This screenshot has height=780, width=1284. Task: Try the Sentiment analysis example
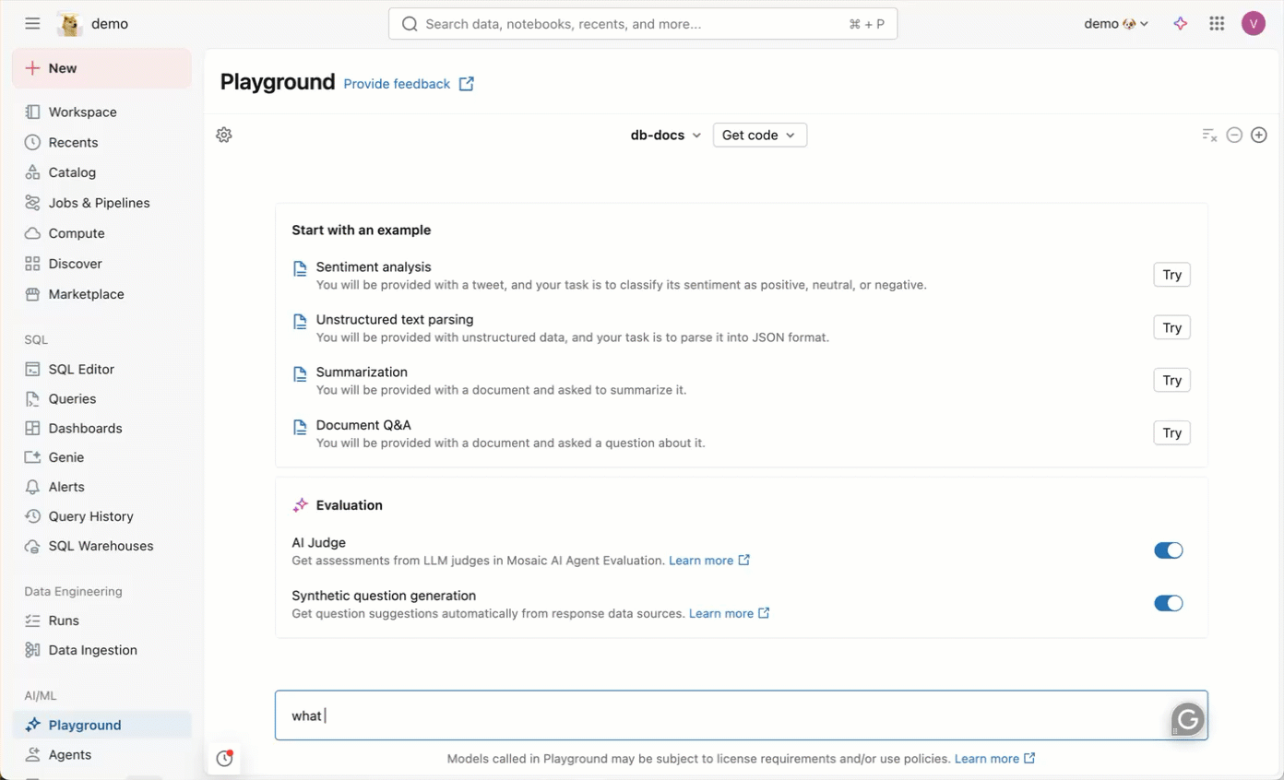point(1171,274)
